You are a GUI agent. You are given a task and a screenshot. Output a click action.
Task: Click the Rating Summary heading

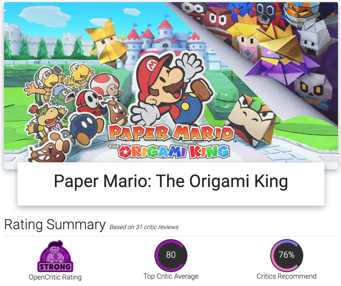click(x=55, y=224)
